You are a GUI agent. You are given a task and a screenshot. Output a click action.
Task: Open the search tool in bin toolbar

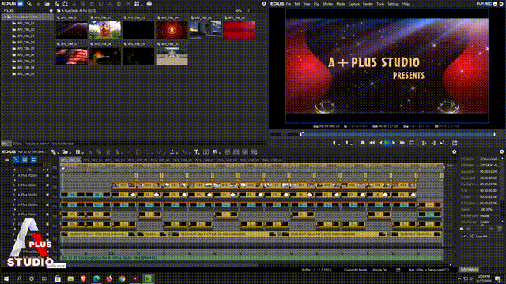click(29, 3)
